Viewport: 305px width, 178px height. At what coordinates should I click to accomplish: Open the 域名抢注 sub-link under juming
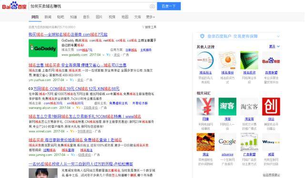point(86,150)
